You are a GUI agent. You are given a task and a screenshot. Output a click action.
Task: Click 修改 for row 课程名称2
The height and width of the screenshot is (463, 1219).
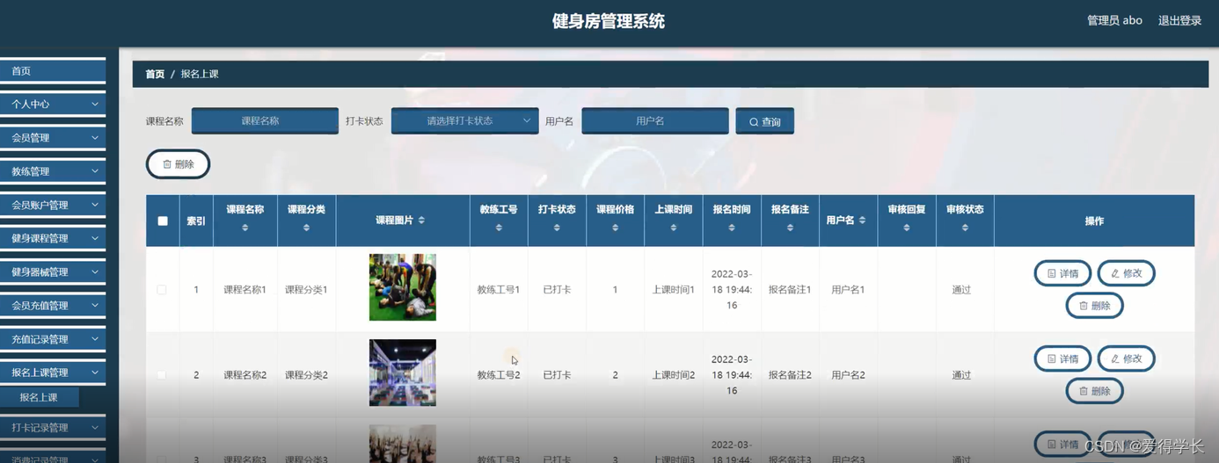tap(1126, 358)
